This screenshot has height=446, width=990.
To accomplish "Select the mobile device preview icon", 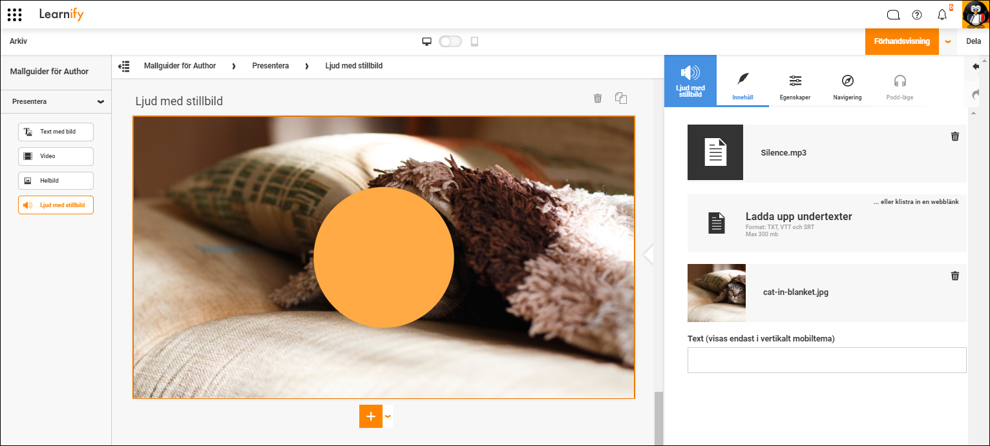I will point(474,41).
